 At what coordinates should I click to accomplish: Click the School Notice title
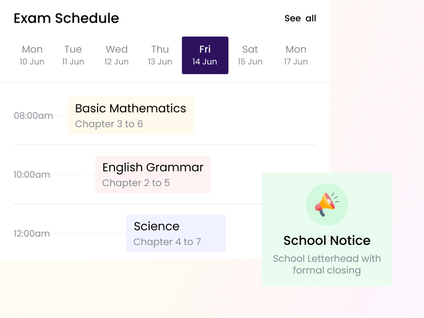tap(326, 241)
